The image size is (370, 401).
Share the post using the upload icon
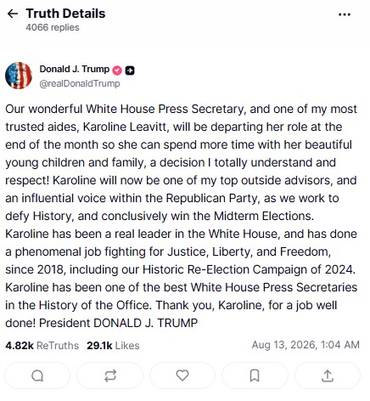[x=328, y=376]
